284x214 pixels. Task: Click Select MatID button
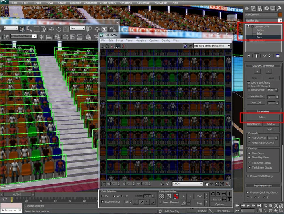(x=256, y=97)
